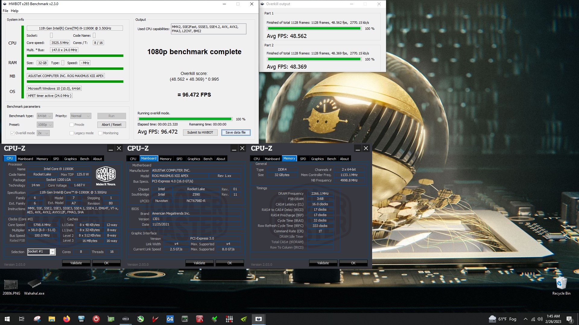Open the blue 64 app taskbar icon

[170, 319]
